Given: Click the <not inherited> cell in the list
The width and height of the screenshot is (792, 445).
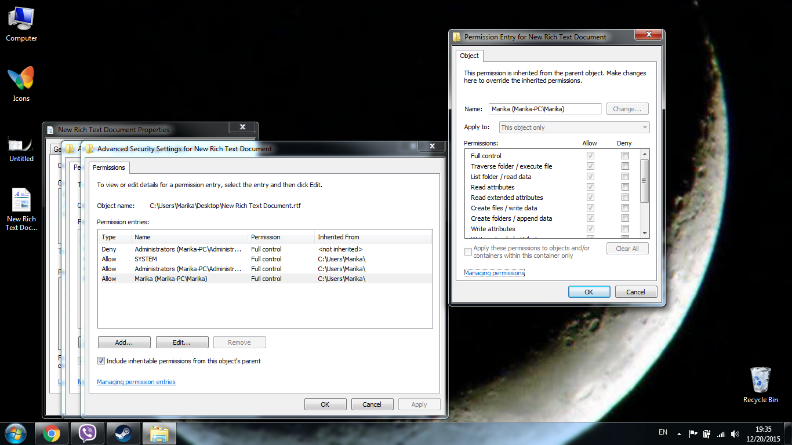Looking at the screenshot, I should click(340, 249).
